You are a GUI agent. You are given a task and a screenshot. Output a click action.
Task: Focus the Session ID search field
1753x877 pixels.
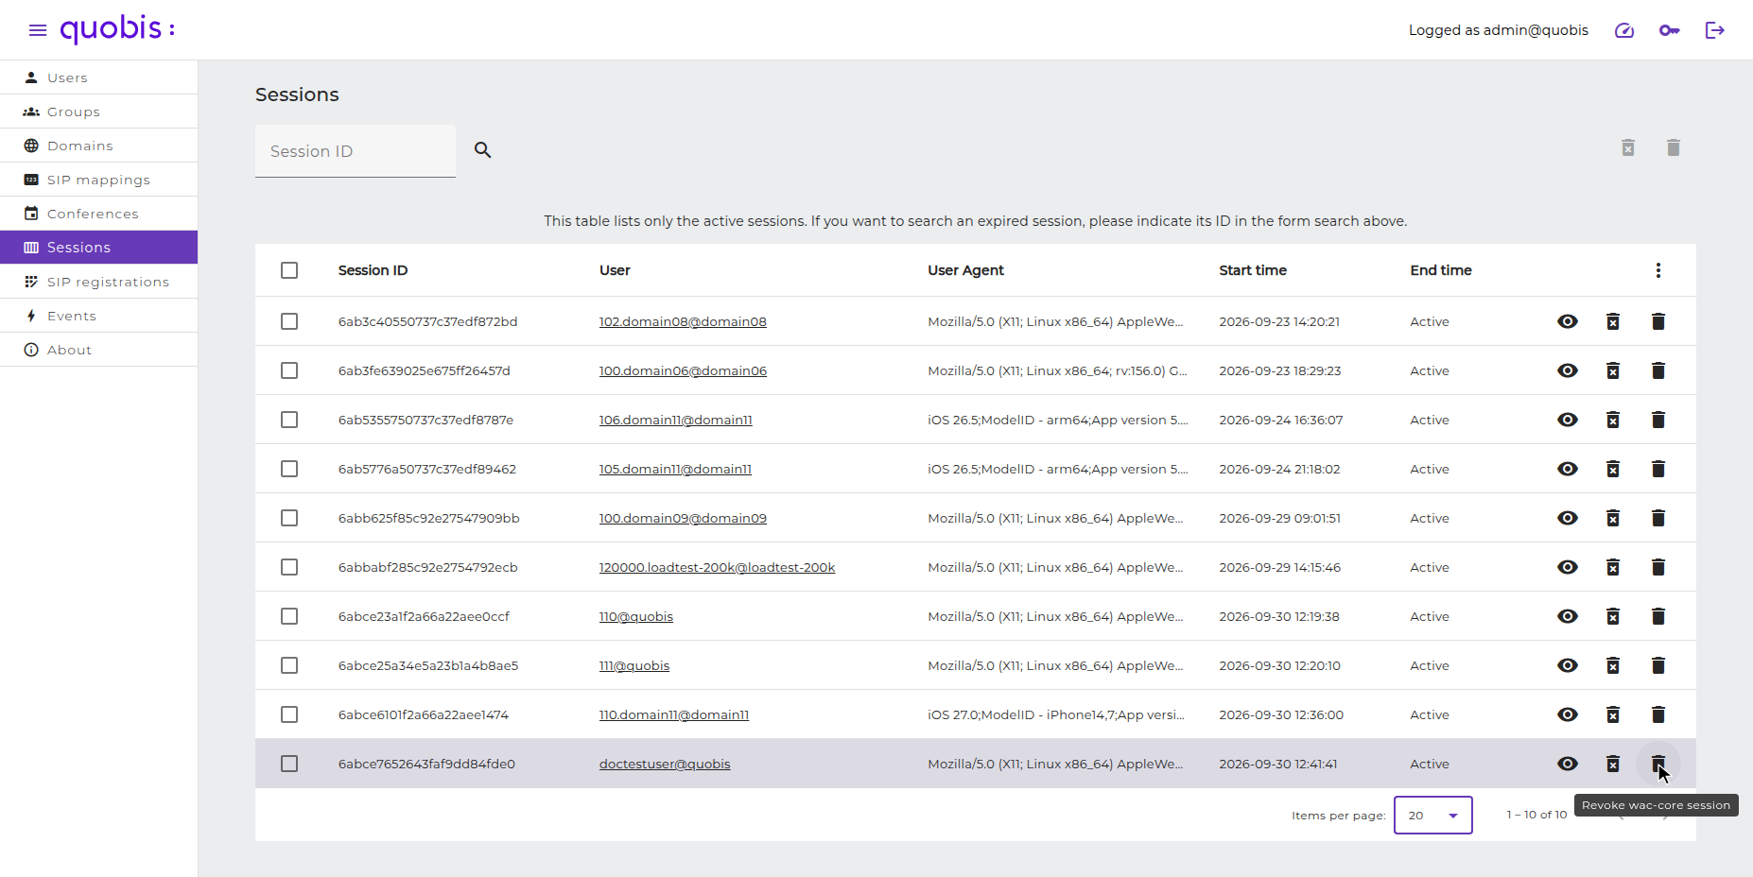[356, 151]
